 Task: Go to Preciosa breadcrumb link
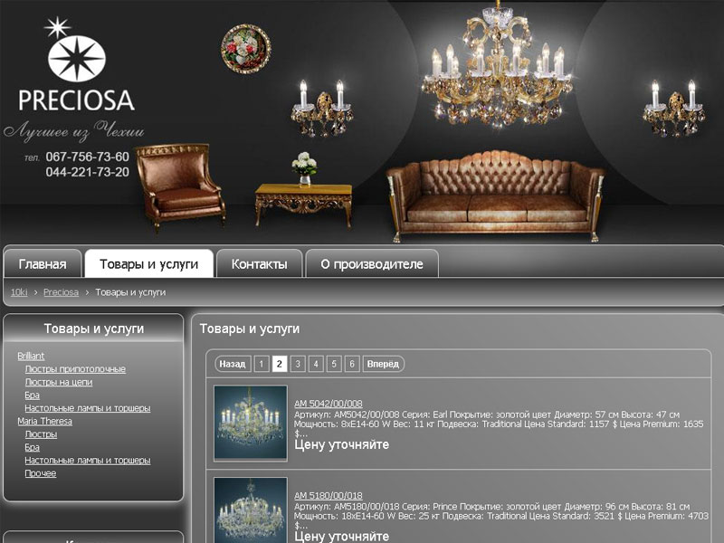pos(61,292)
